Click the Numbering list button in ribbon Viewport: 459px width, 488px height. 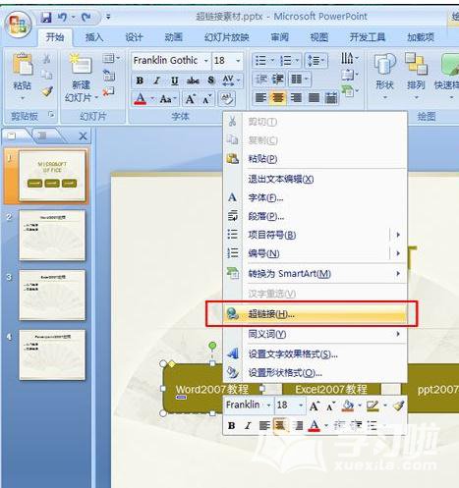pos(286,61)
